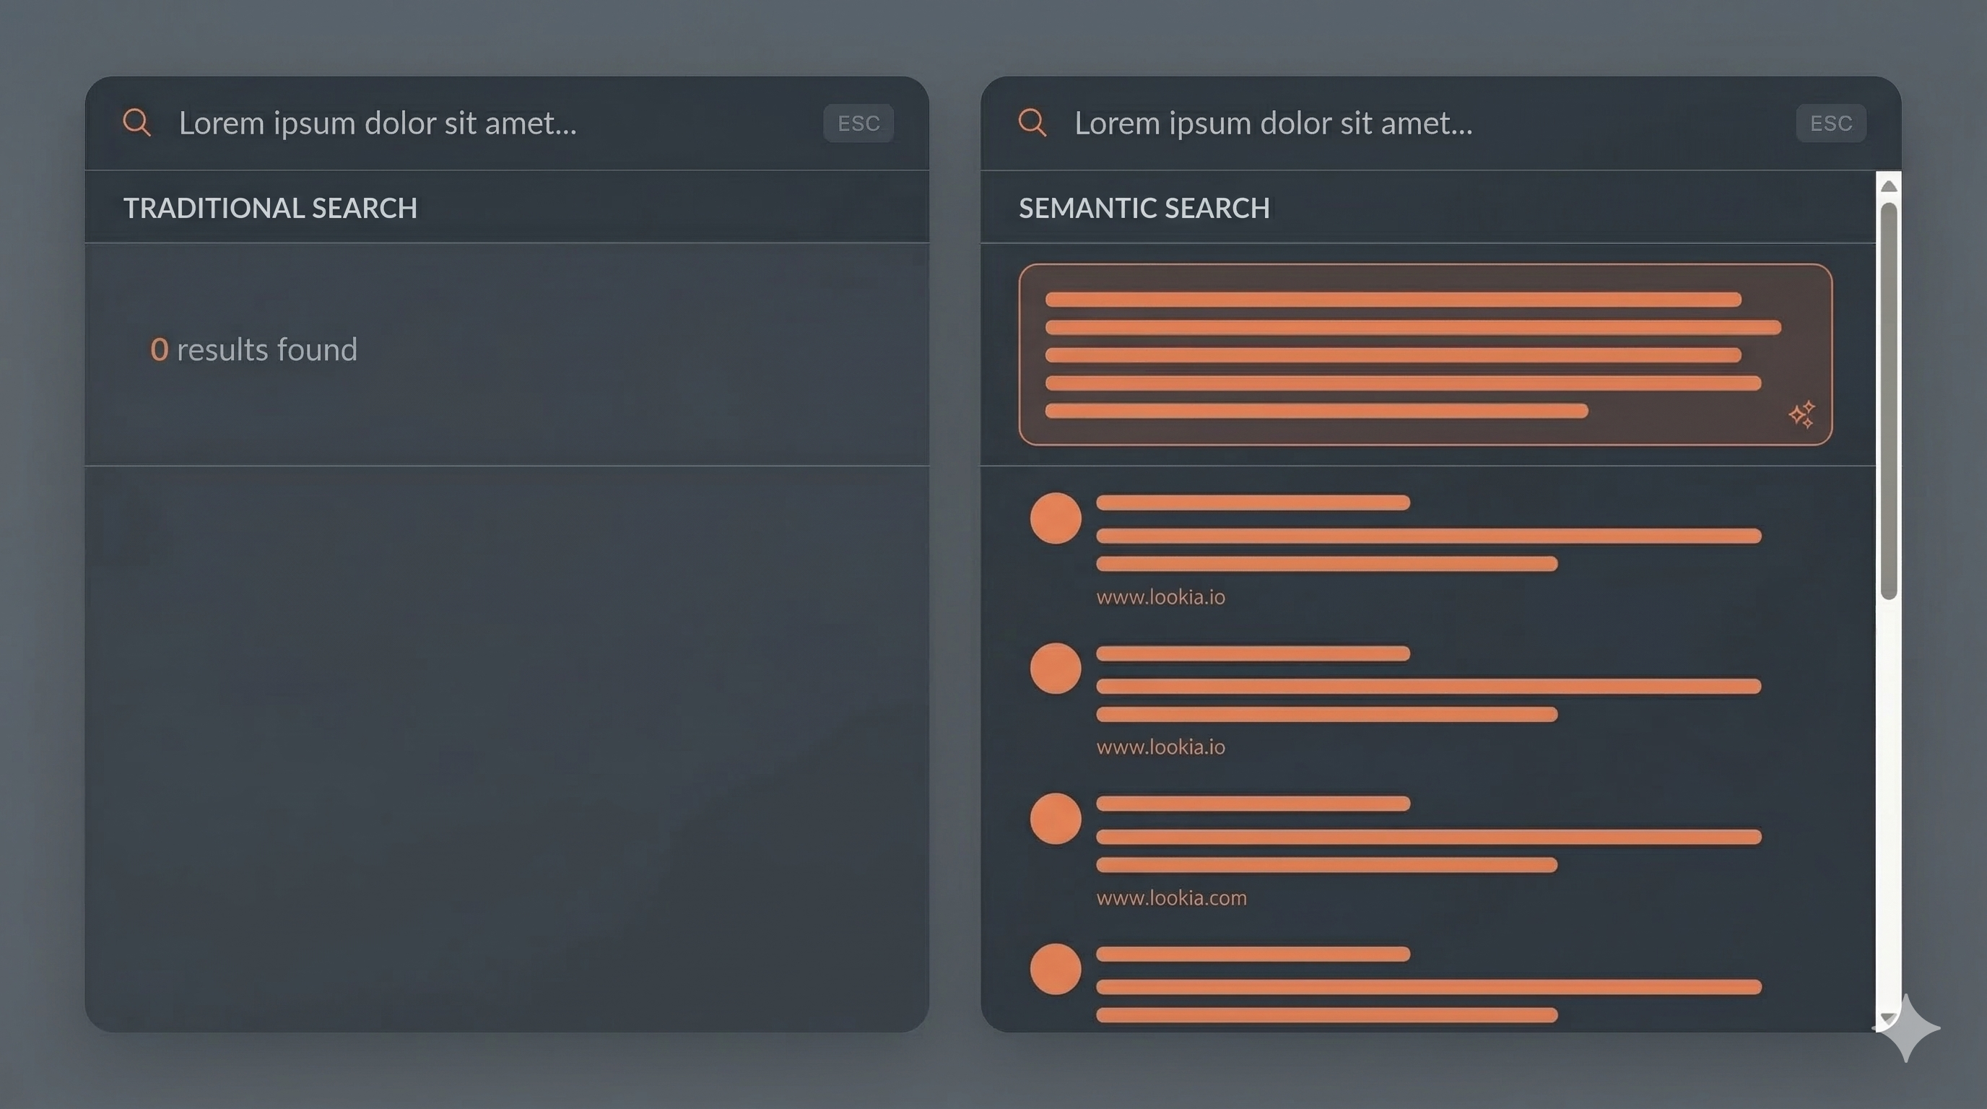
Task: Click the magnifier icon in Traditional Search
Action: [x=137, y=122]
